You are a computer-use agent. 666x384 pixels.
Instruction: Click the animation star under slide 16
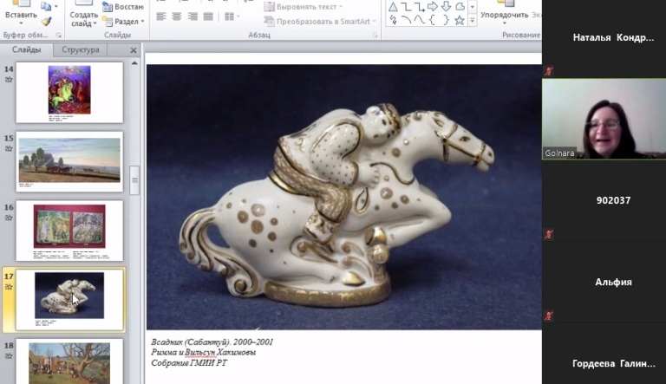point(9,218)
